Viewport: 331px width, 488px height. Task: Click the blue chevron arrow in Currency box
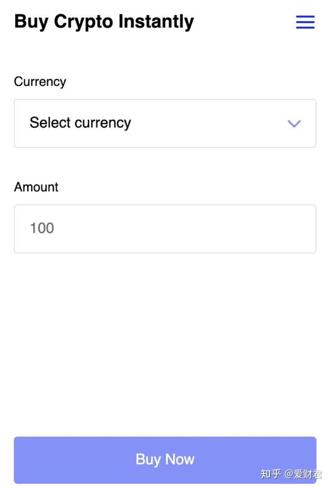pos(294,123)
